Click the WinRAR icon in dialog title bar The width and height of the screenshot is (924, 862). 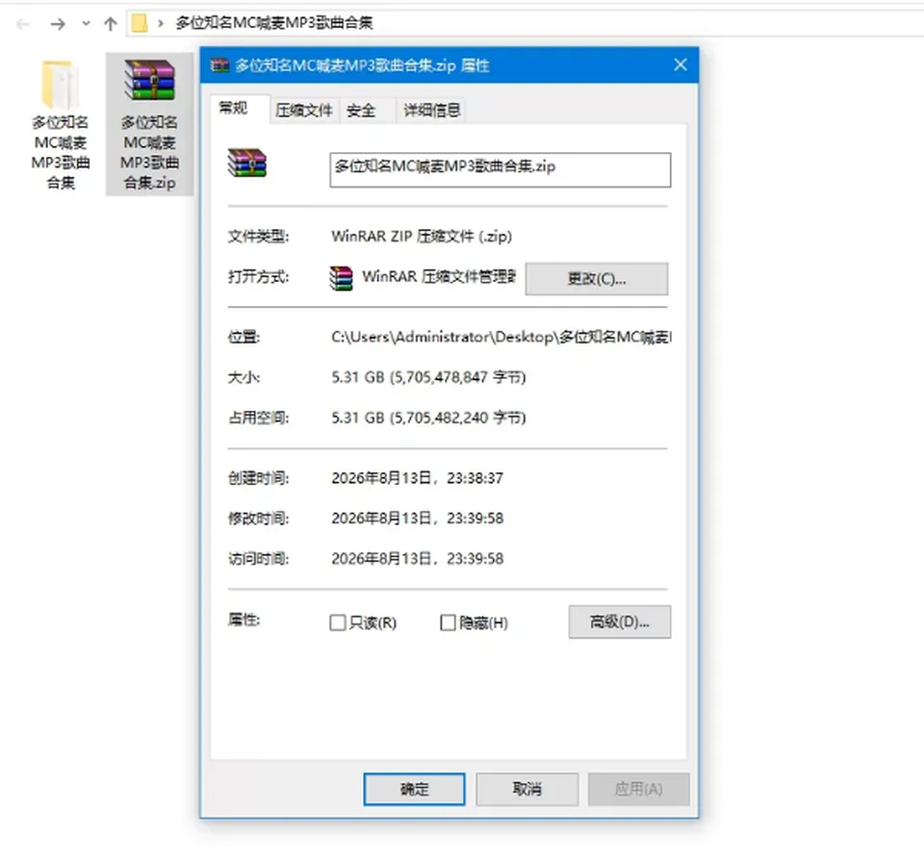click(219, 65)
